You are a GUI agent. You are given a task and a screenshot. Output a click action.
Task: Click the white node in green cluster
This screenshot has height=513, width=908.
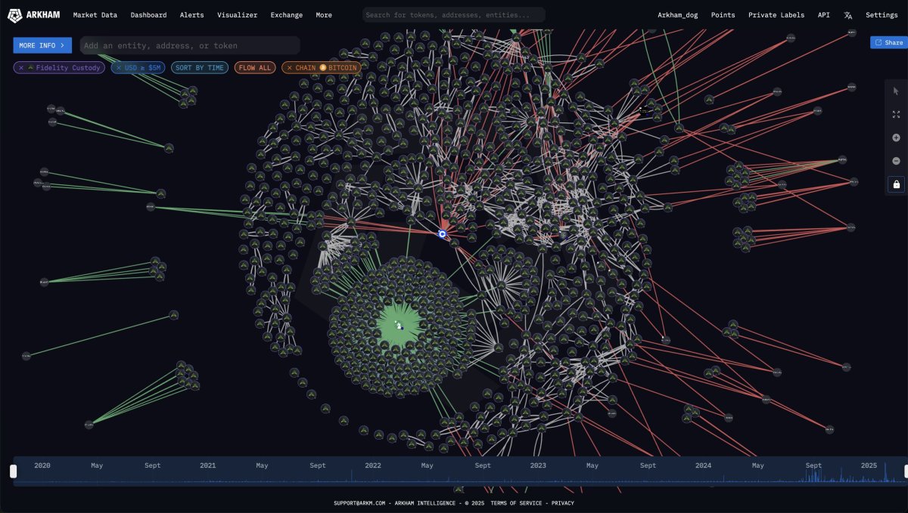399,325
